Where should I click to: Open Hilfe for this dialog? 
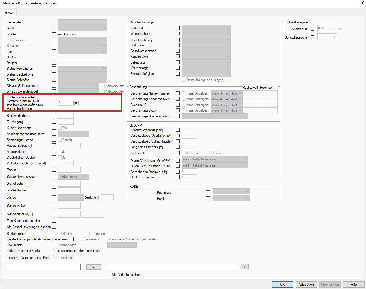click(x=354, y=285)
